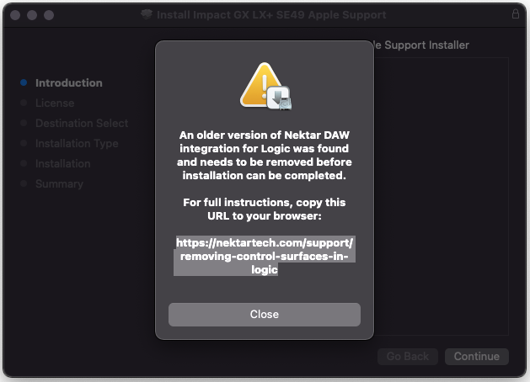Image resolution: width=530 pixels, height=382 pixels.
Task: Click the older version warning message text
Action: pos(265,155)
